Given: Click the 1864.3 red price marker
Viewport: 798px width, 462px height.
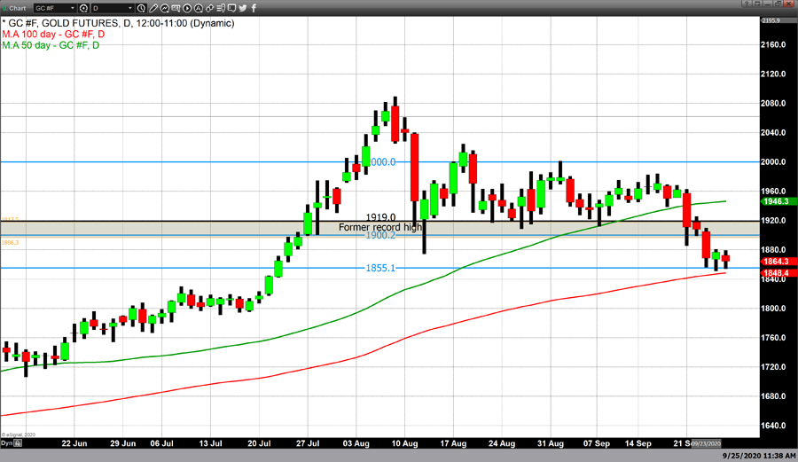Looking at the screenshot, I should tap(773, 262).
